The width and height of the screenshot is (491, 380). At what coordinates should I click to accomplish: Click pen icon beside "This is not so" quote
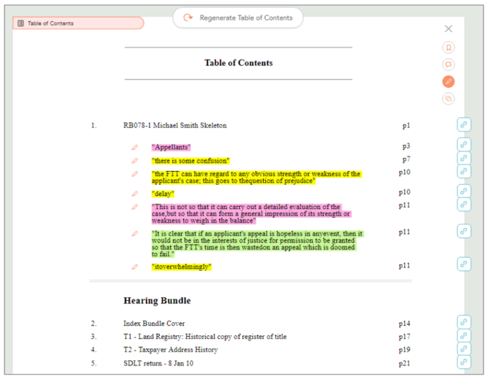click(135, 207)
